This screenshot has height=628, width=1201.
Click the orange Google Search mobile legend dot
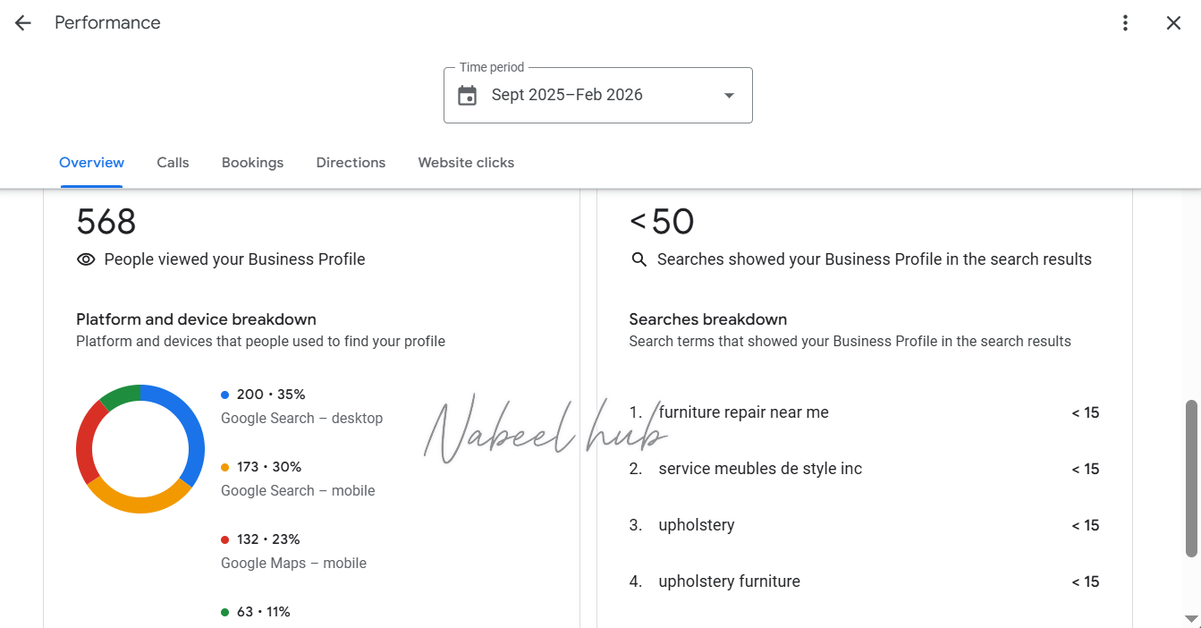tap(225, 467)
